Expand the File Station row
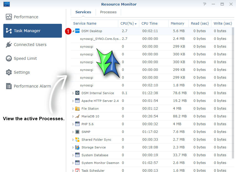The image size is (236, 172). [73, 109]
